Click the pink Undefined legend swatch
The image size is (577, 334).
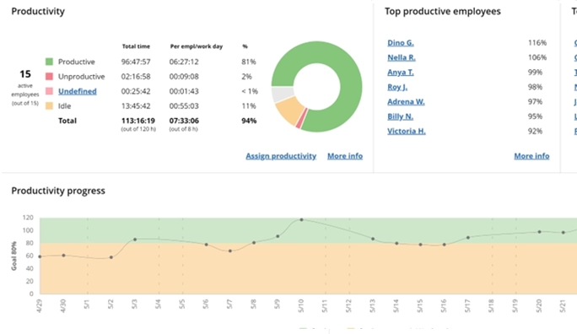click(x=49, y=91)
